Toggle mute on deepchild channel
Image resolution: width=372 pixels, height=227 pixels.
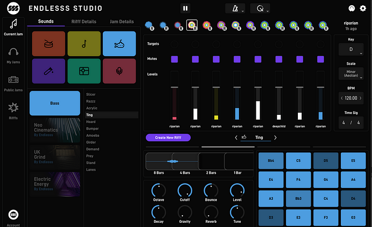coord(279,59)
